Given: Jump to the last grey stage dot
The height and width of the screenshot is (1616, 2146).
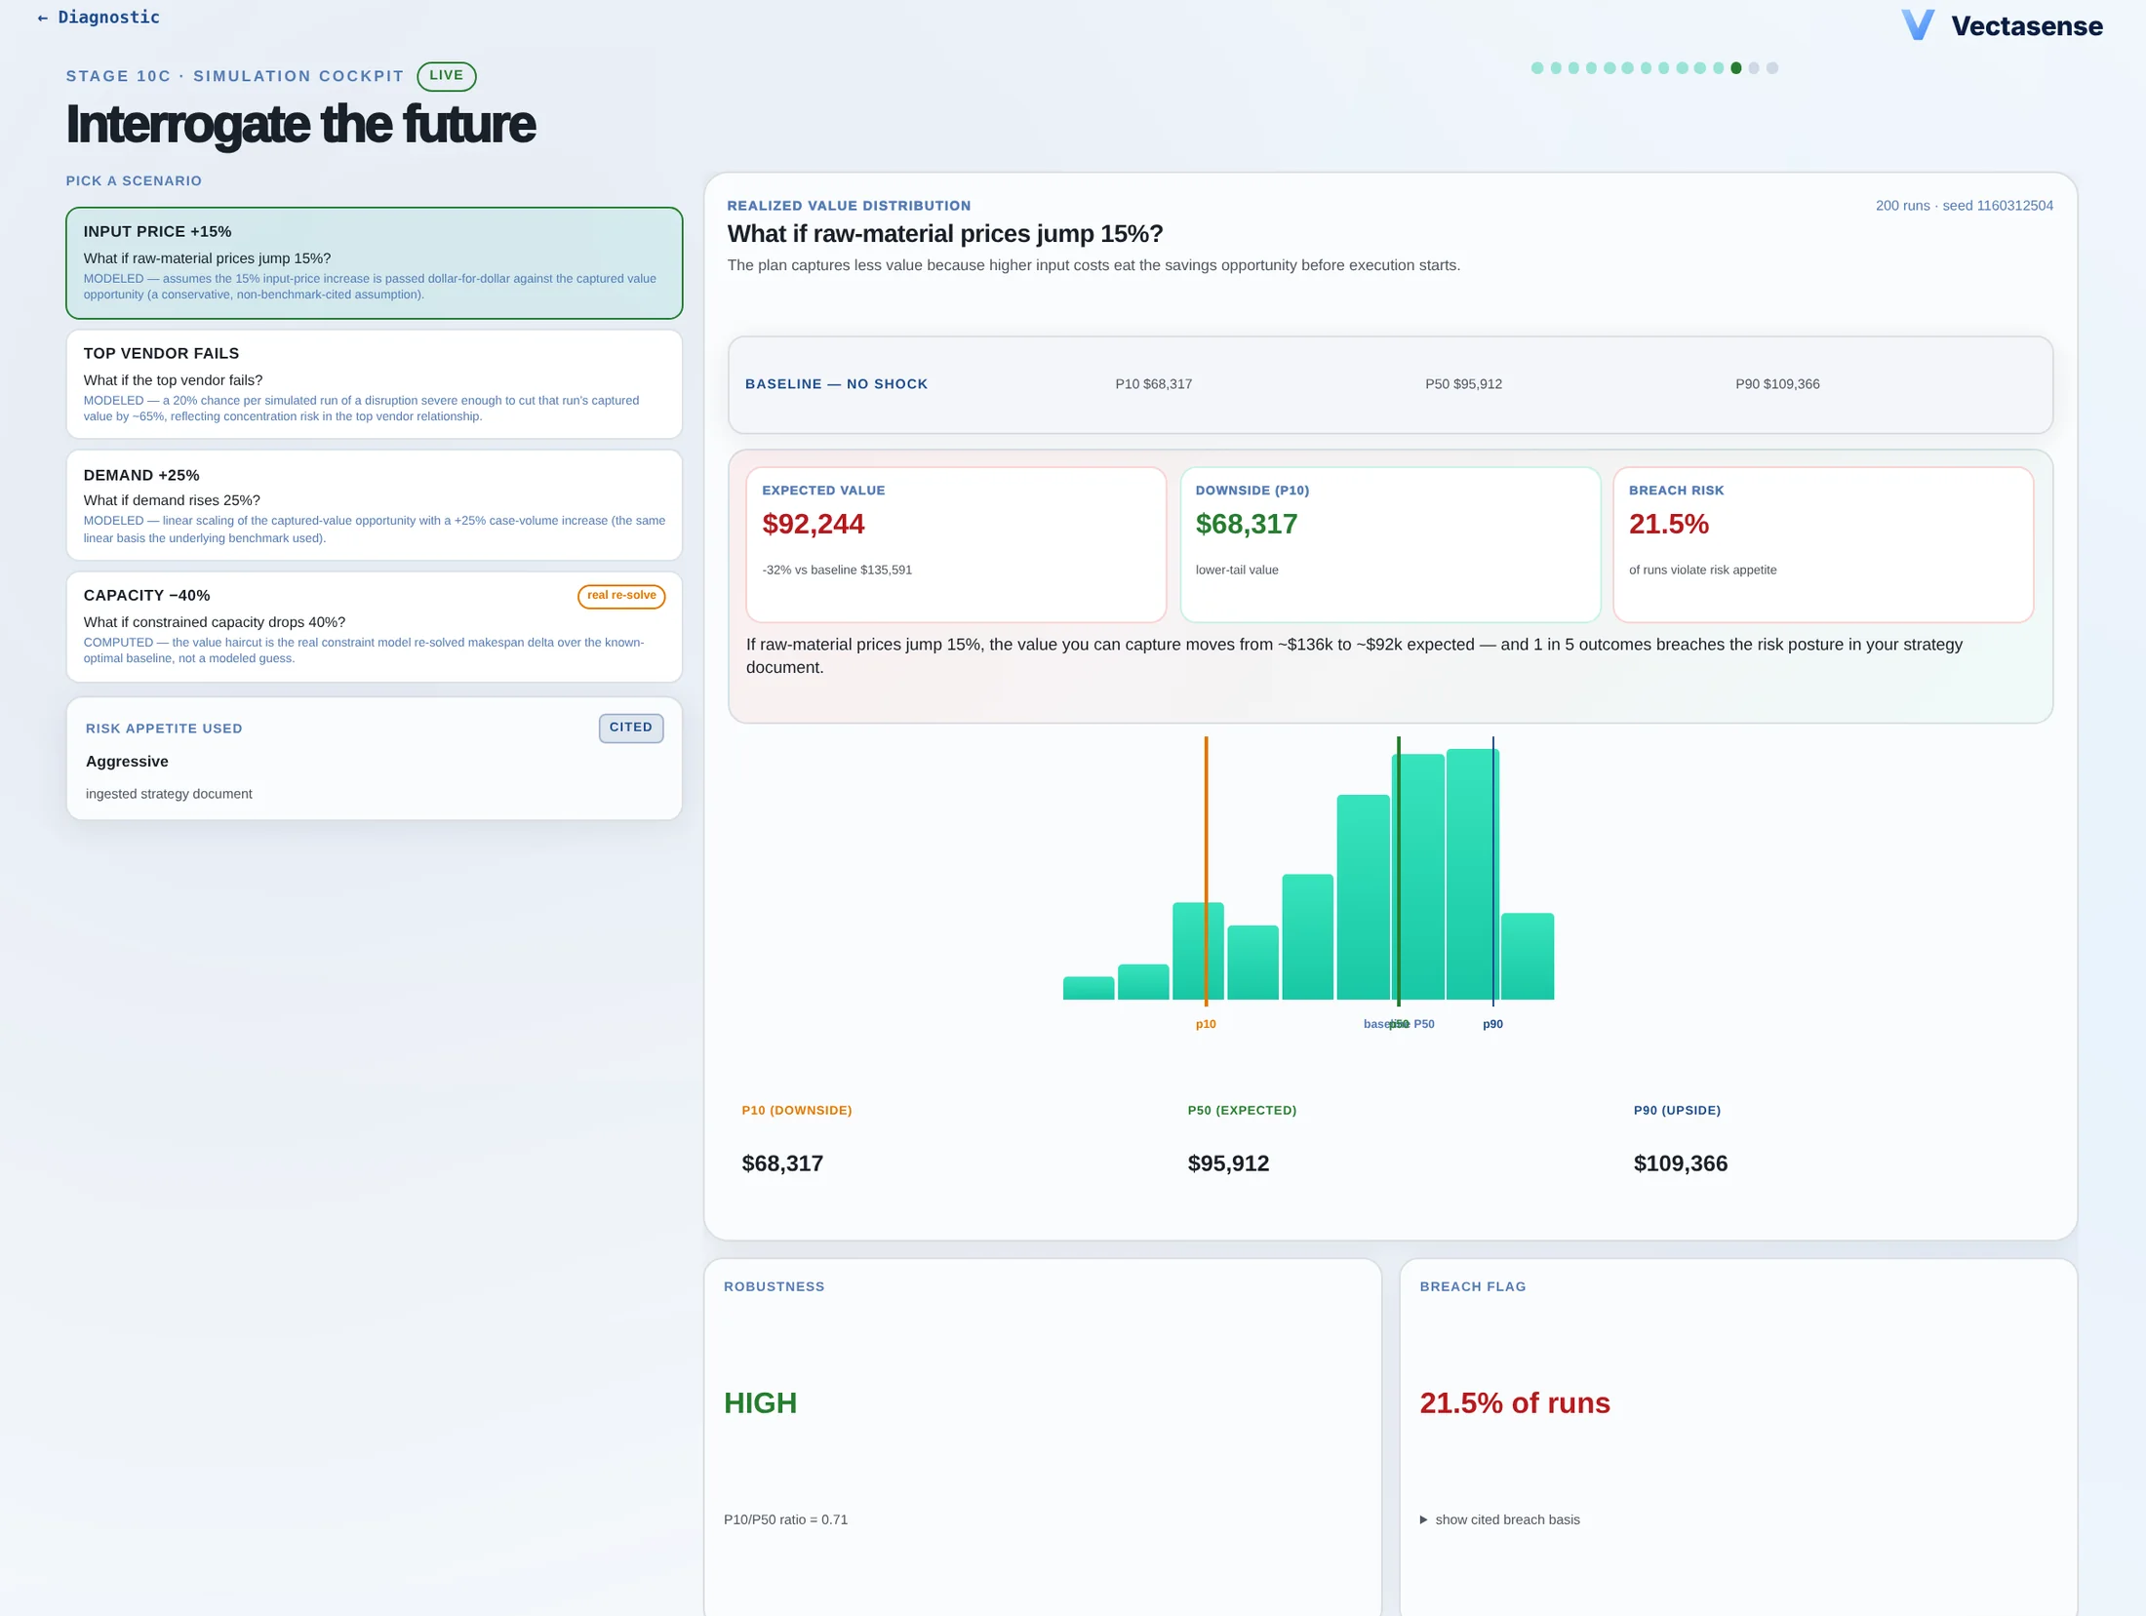Looking at the screenshot, I should click(x=1772, y=68).
